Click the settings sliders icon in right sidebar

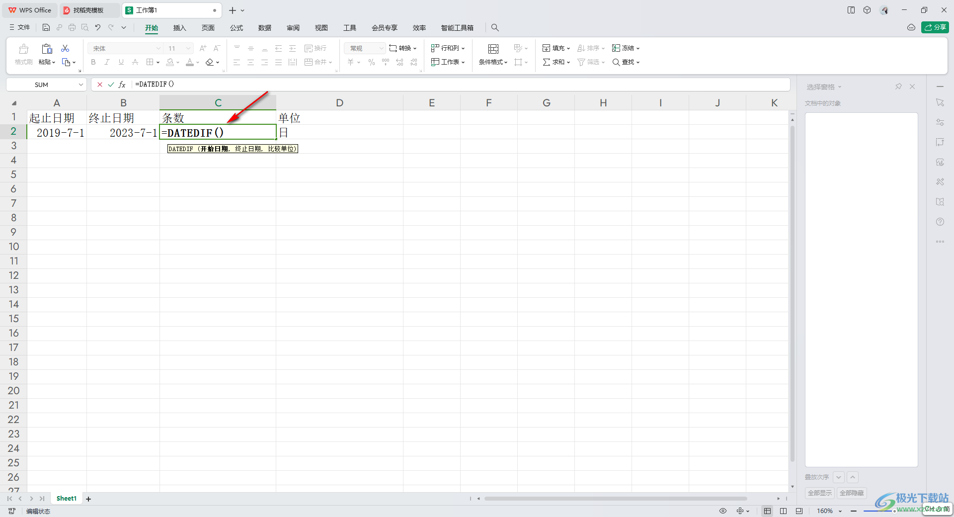[x=940, y=122]
